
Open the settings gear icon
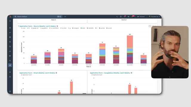click(x=128, y=17)
